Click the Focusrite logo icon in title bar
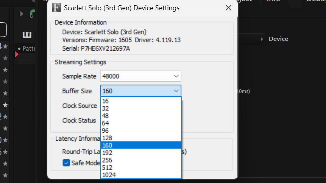The height and width of the screenshot is (183, 326). point(56,8)
